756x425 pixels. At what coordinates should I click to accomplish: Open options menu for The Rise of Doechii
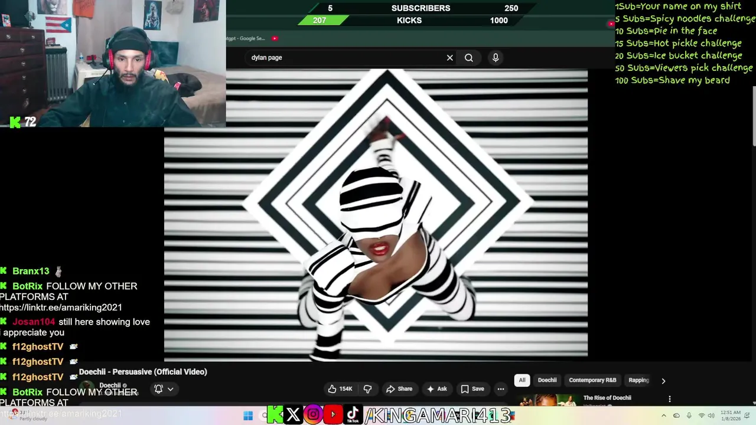coord(669,399)
